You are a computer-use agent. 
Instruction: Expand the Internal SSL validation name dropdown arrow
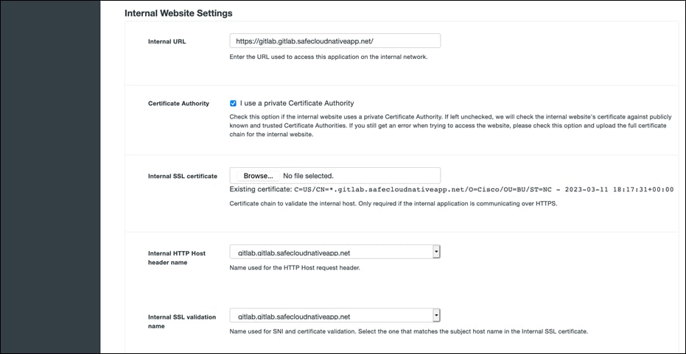point(436,316)
